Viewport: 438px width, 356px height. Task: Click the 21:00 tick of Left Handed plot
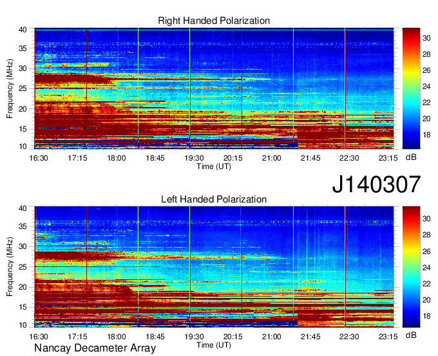click(272, 337)
